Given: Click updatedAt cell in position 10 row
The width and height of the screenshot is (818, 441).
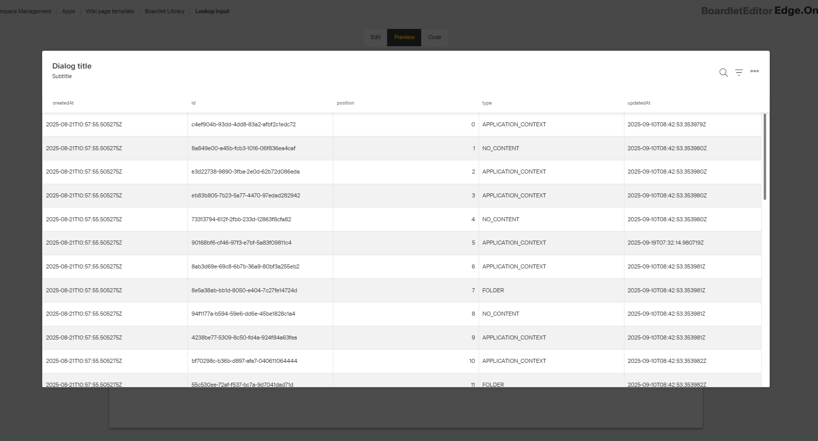Looking at the screenshot, I should point(693,361).
